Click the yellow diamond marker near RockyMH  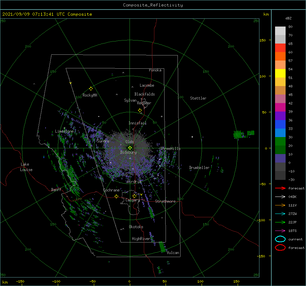tap(91, 89)
